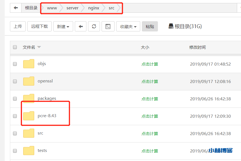Click the 上传 button
The image size is (241, 161).
coord(18,26)
